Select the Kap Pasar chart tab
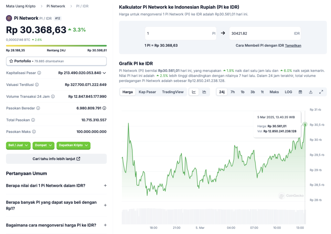Image resolution: width=331 pixels, height=234 pixels. (x=147, y=92)
